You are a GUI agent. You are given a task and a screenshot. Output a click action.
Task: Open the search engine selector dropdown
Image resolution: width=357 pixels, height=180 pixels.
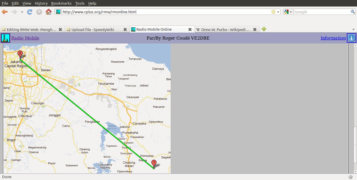288,12
